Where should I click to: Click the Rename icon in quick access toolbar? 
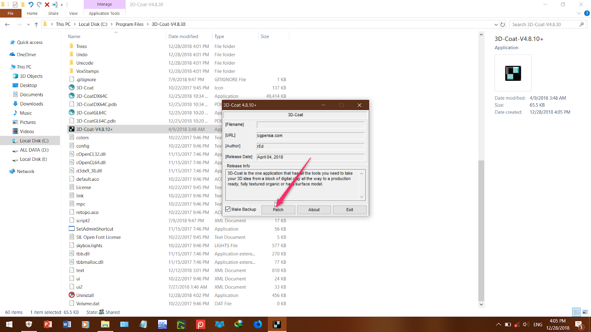click(x=55, y=4)
